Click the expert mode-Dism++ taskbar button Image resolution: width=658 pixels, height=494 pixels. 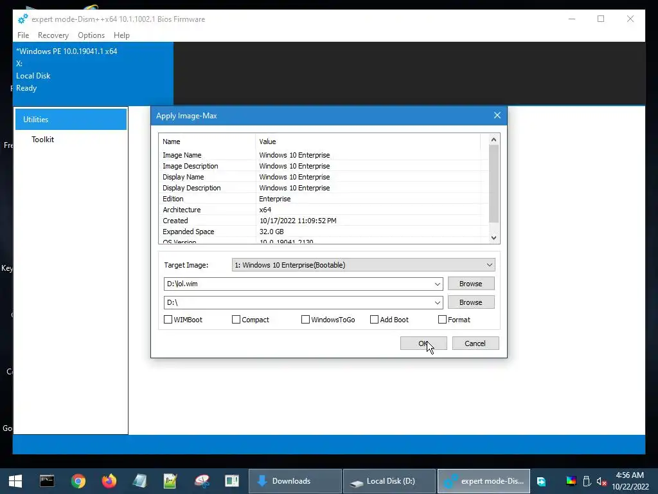[484, 481]
